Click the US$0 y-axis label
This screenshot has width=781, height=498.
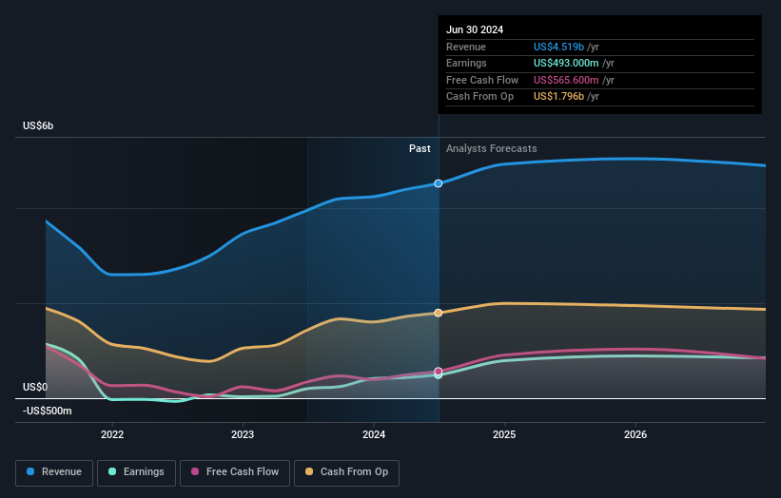coord(35,387)
